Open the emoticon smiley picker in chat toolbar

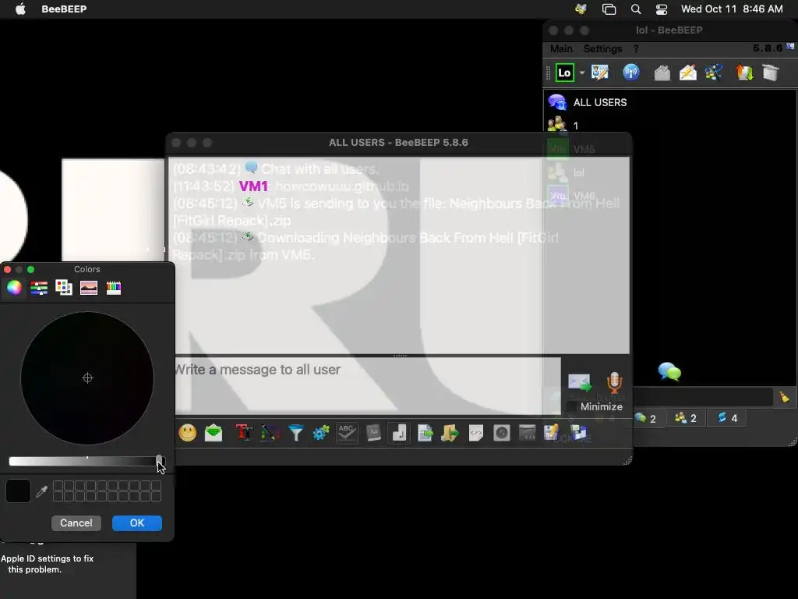(187, 433)
